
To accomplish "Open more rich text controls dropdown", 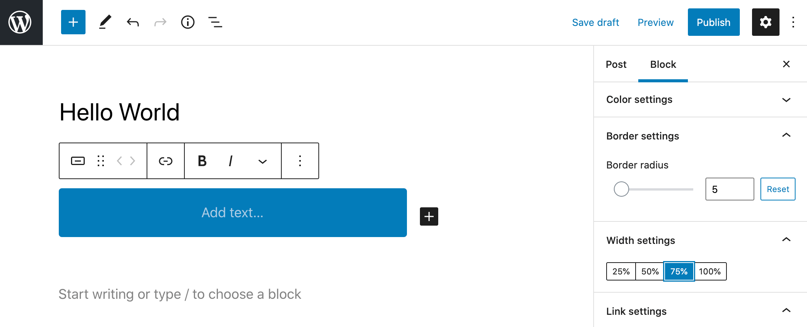I will tap(262, 161).
